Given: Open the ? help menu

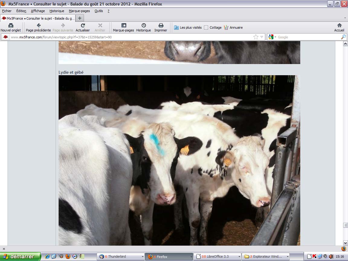Looking at the screenshot, I should 108,11.
